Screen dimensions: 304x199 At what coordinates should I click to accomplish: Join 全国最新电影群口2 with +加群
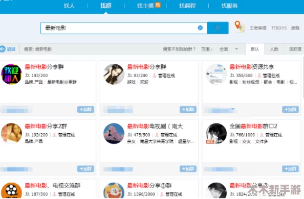point(290,168)
